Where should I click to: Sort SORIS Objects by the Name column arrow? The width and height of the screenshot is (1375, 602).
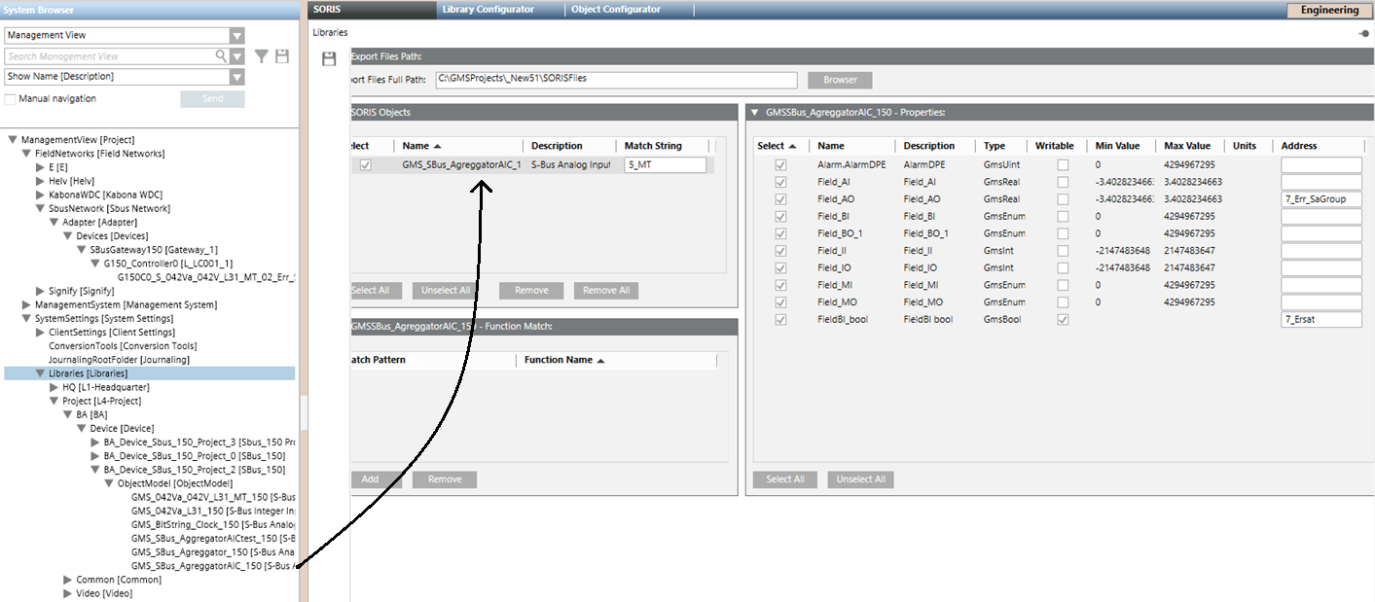(437, 146)
